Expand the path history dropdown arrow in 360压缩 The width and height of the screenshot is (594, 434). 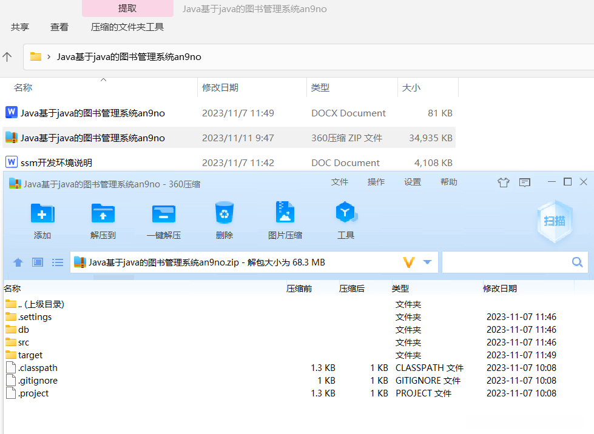click(427, 262)
